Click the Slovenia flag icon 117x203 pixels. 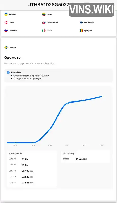(x=6, y=31)
